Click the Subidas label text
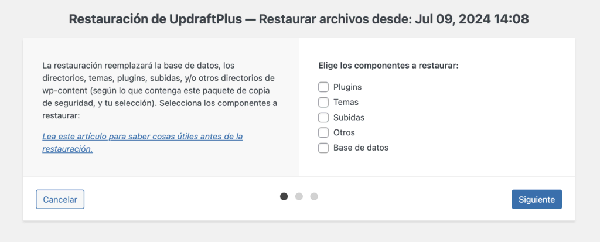Viewport: 600px width, 242px height. click(x=349, y=117)
